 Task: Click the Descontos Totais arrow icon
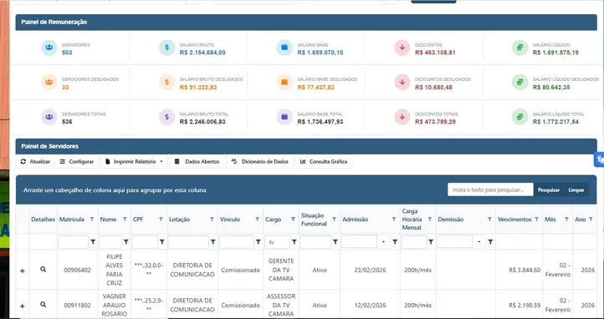402,117
